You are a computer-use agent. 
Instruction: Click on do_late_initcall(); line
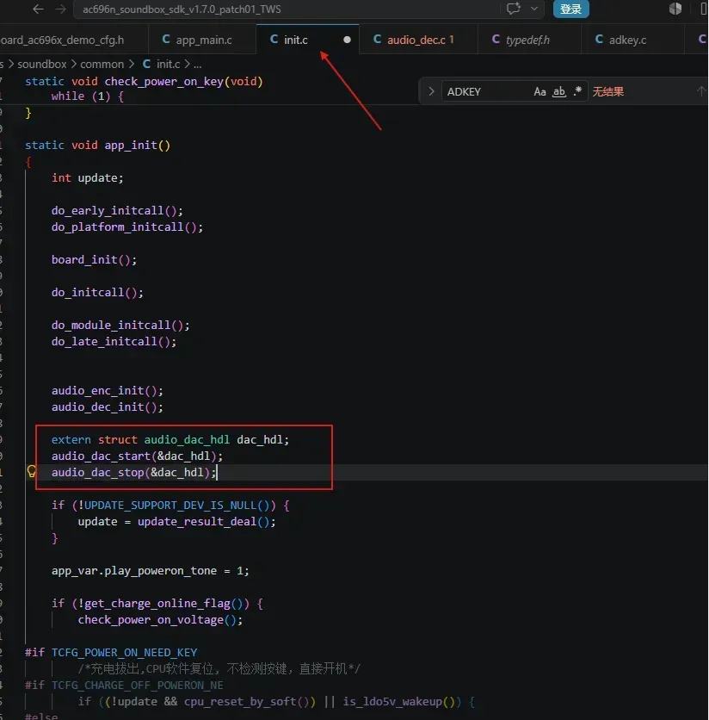click(x=114, y=342)
